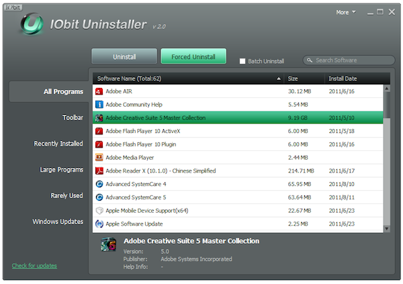Viewport: 403px width, 284px height.
Task: Open the More dropdown menu
Action: pyautogui.click(x=346, y=12)
